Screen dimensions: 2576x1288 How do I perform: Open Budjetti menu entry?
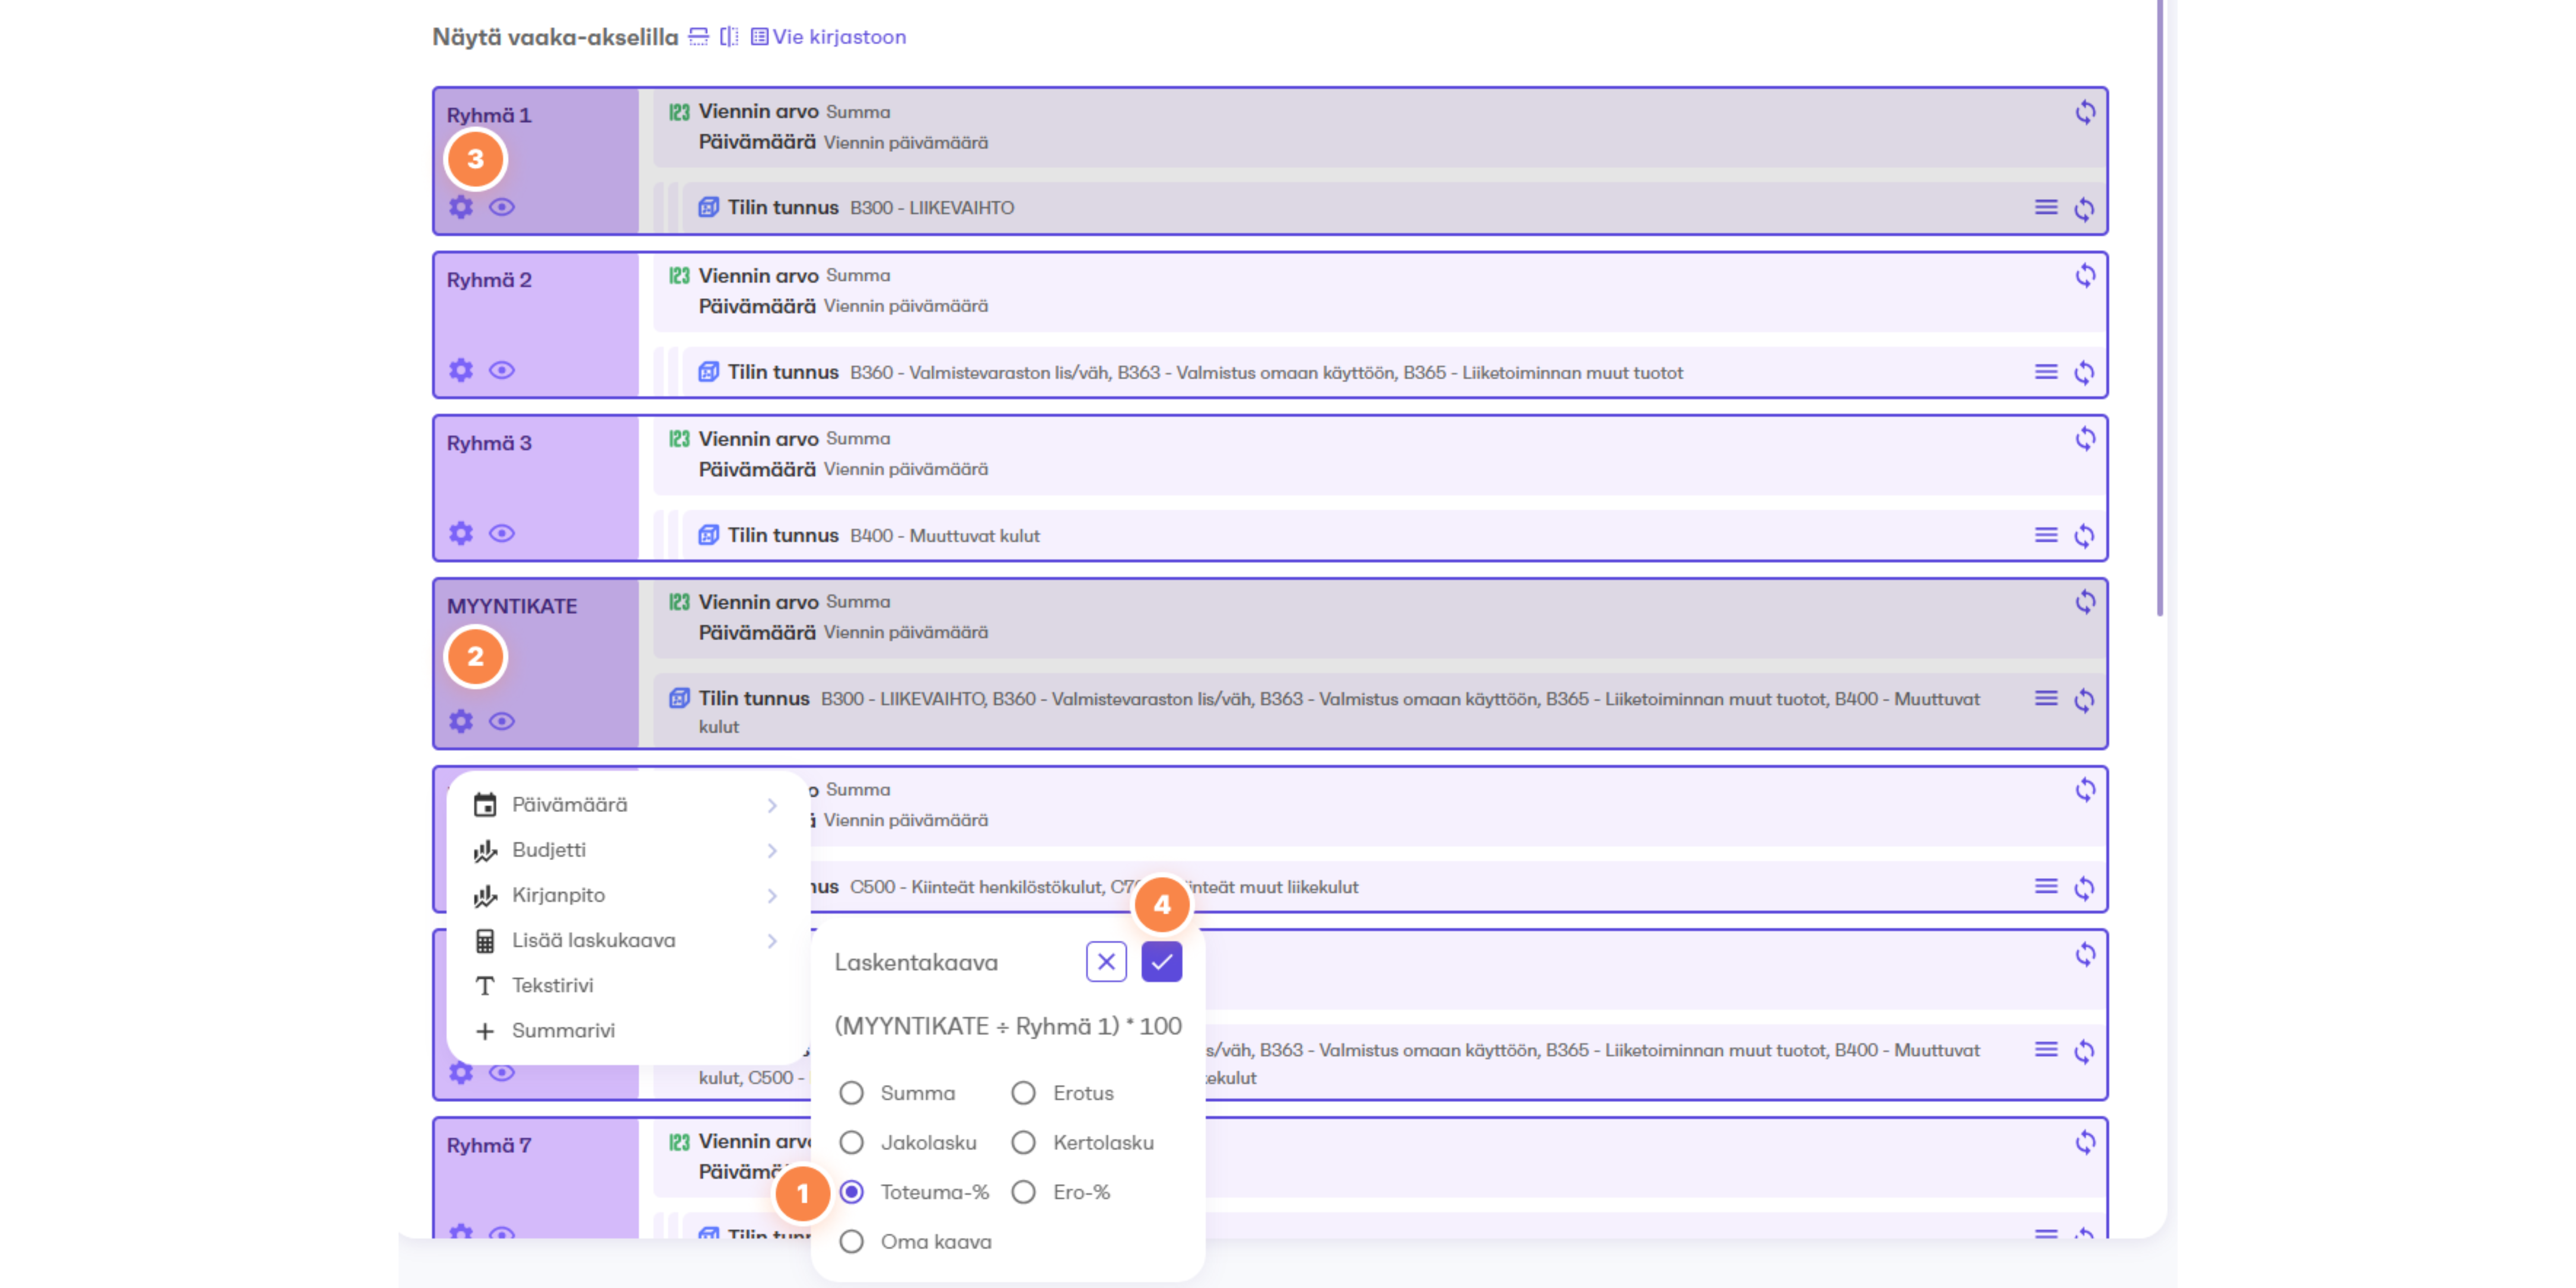[628, 850]
